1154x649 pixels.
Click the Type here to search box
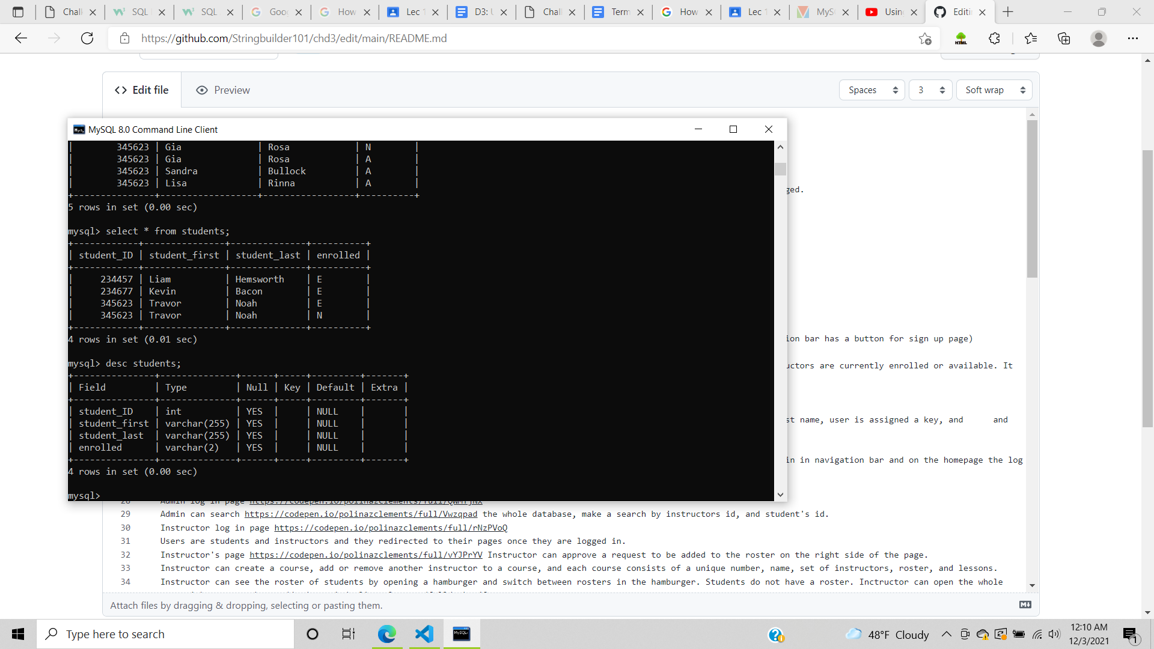point(165,634)
